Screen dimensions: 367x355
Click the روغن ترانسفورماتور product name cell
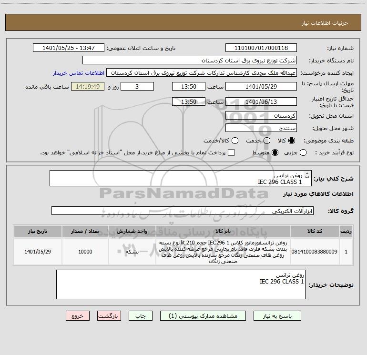pos(223,252)
